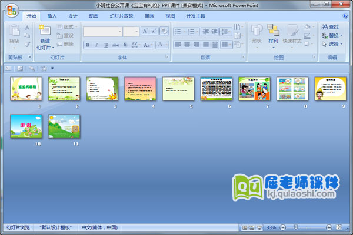This screenshot has height=235, width=353.
Task: Click the 查找 find button
Action: pos(330,27)
